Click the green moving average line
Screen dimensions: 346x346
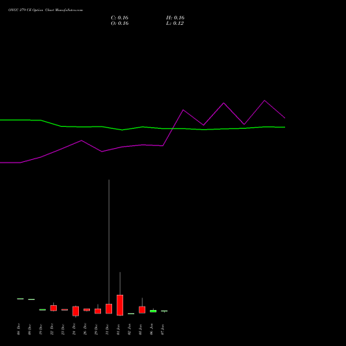(143, 127)
